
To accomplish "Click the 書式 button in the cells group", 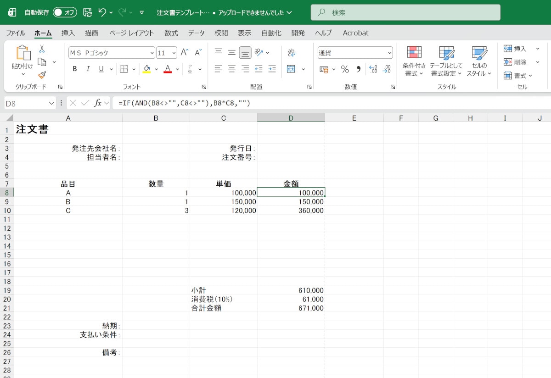I will (519, 76).
